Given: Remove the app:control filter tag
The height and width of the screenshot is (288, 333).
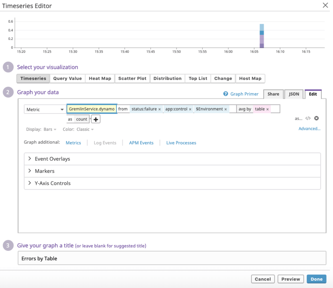Looking at the screenshot, I should (x=190, y=109).
